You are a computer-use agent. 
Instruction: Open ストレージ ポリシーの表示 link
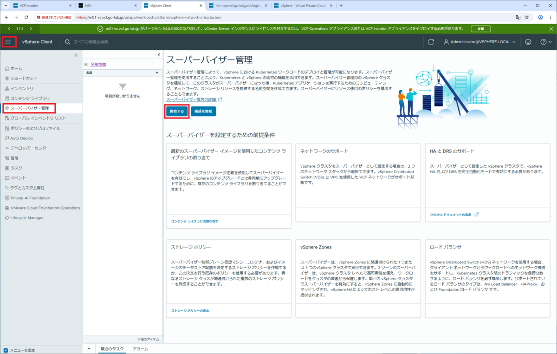pos(190,310)
